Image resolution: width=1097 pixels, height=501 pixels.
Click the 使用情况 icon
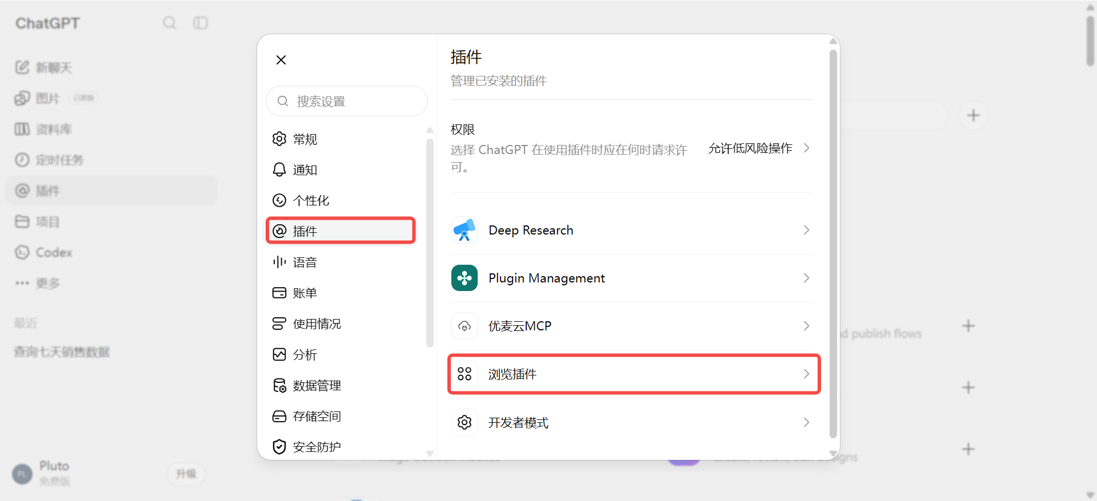[x=279, y=324]
